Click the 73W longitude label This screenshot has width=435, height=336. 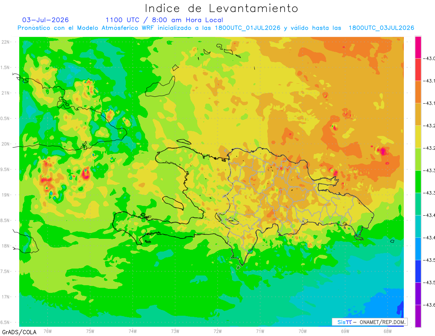click(x=175, y=331)
